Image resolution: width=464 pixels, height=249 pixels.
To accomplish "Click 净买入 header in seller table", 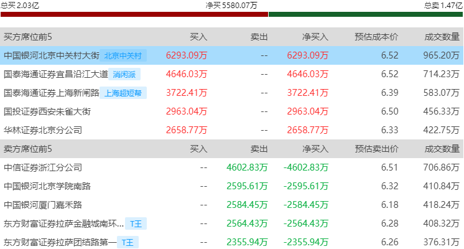I will (315, 149).
